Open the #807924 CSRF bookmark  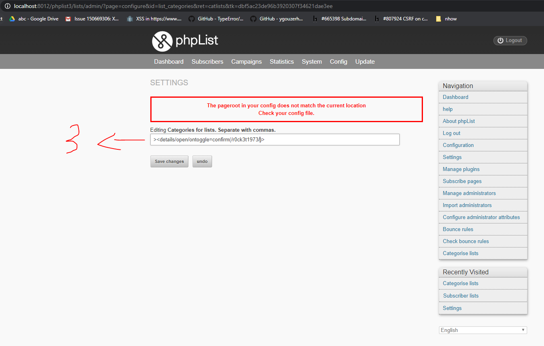(401, 19)
